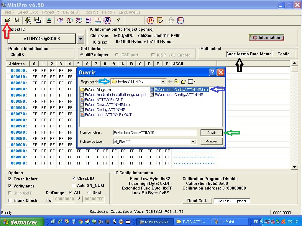Click the hex view scrollbar up arrow
This screenshot has height=226, width=302.
point(295,63)
